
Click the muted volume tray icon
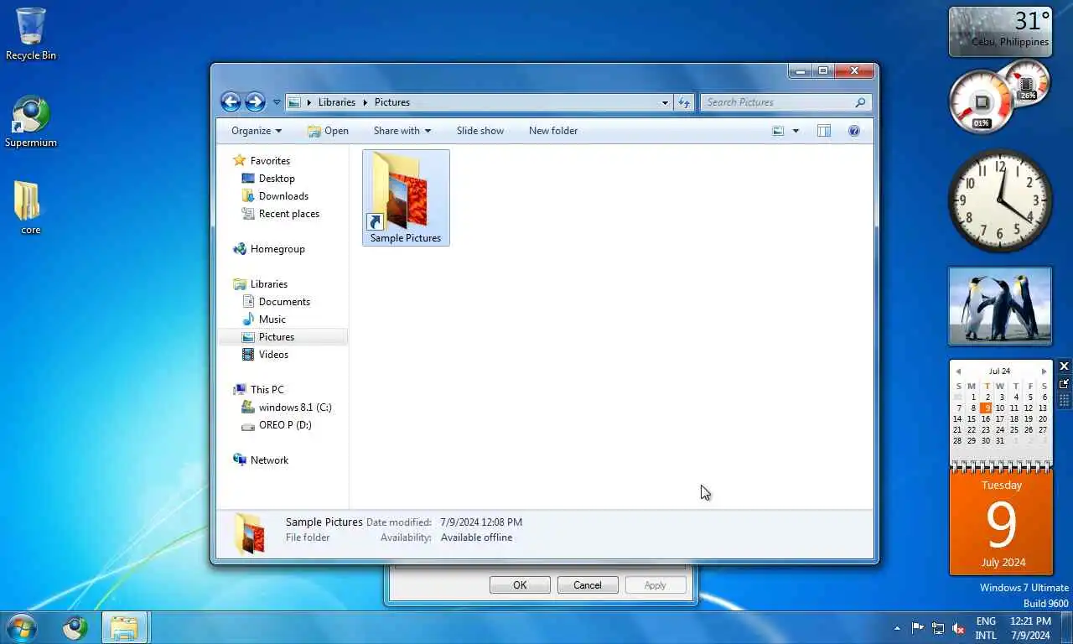[958, 628]
